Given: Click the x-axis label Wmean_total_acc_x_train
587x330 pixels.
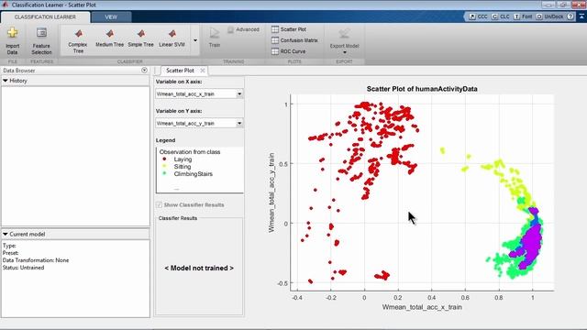Looking at the screenshot, I should click(x=422, y=307).
